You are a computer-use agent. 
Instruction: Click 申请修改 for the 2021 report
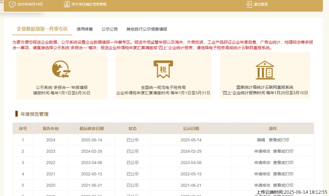(x=262, y=174)
